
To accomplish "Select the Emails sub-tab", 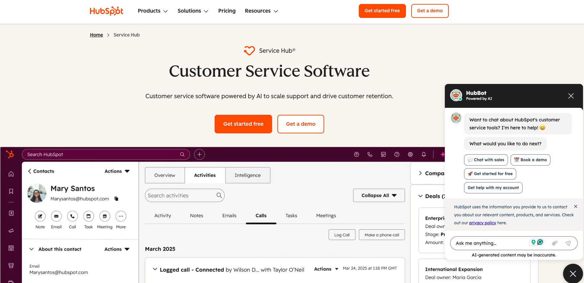I will 230,216.
